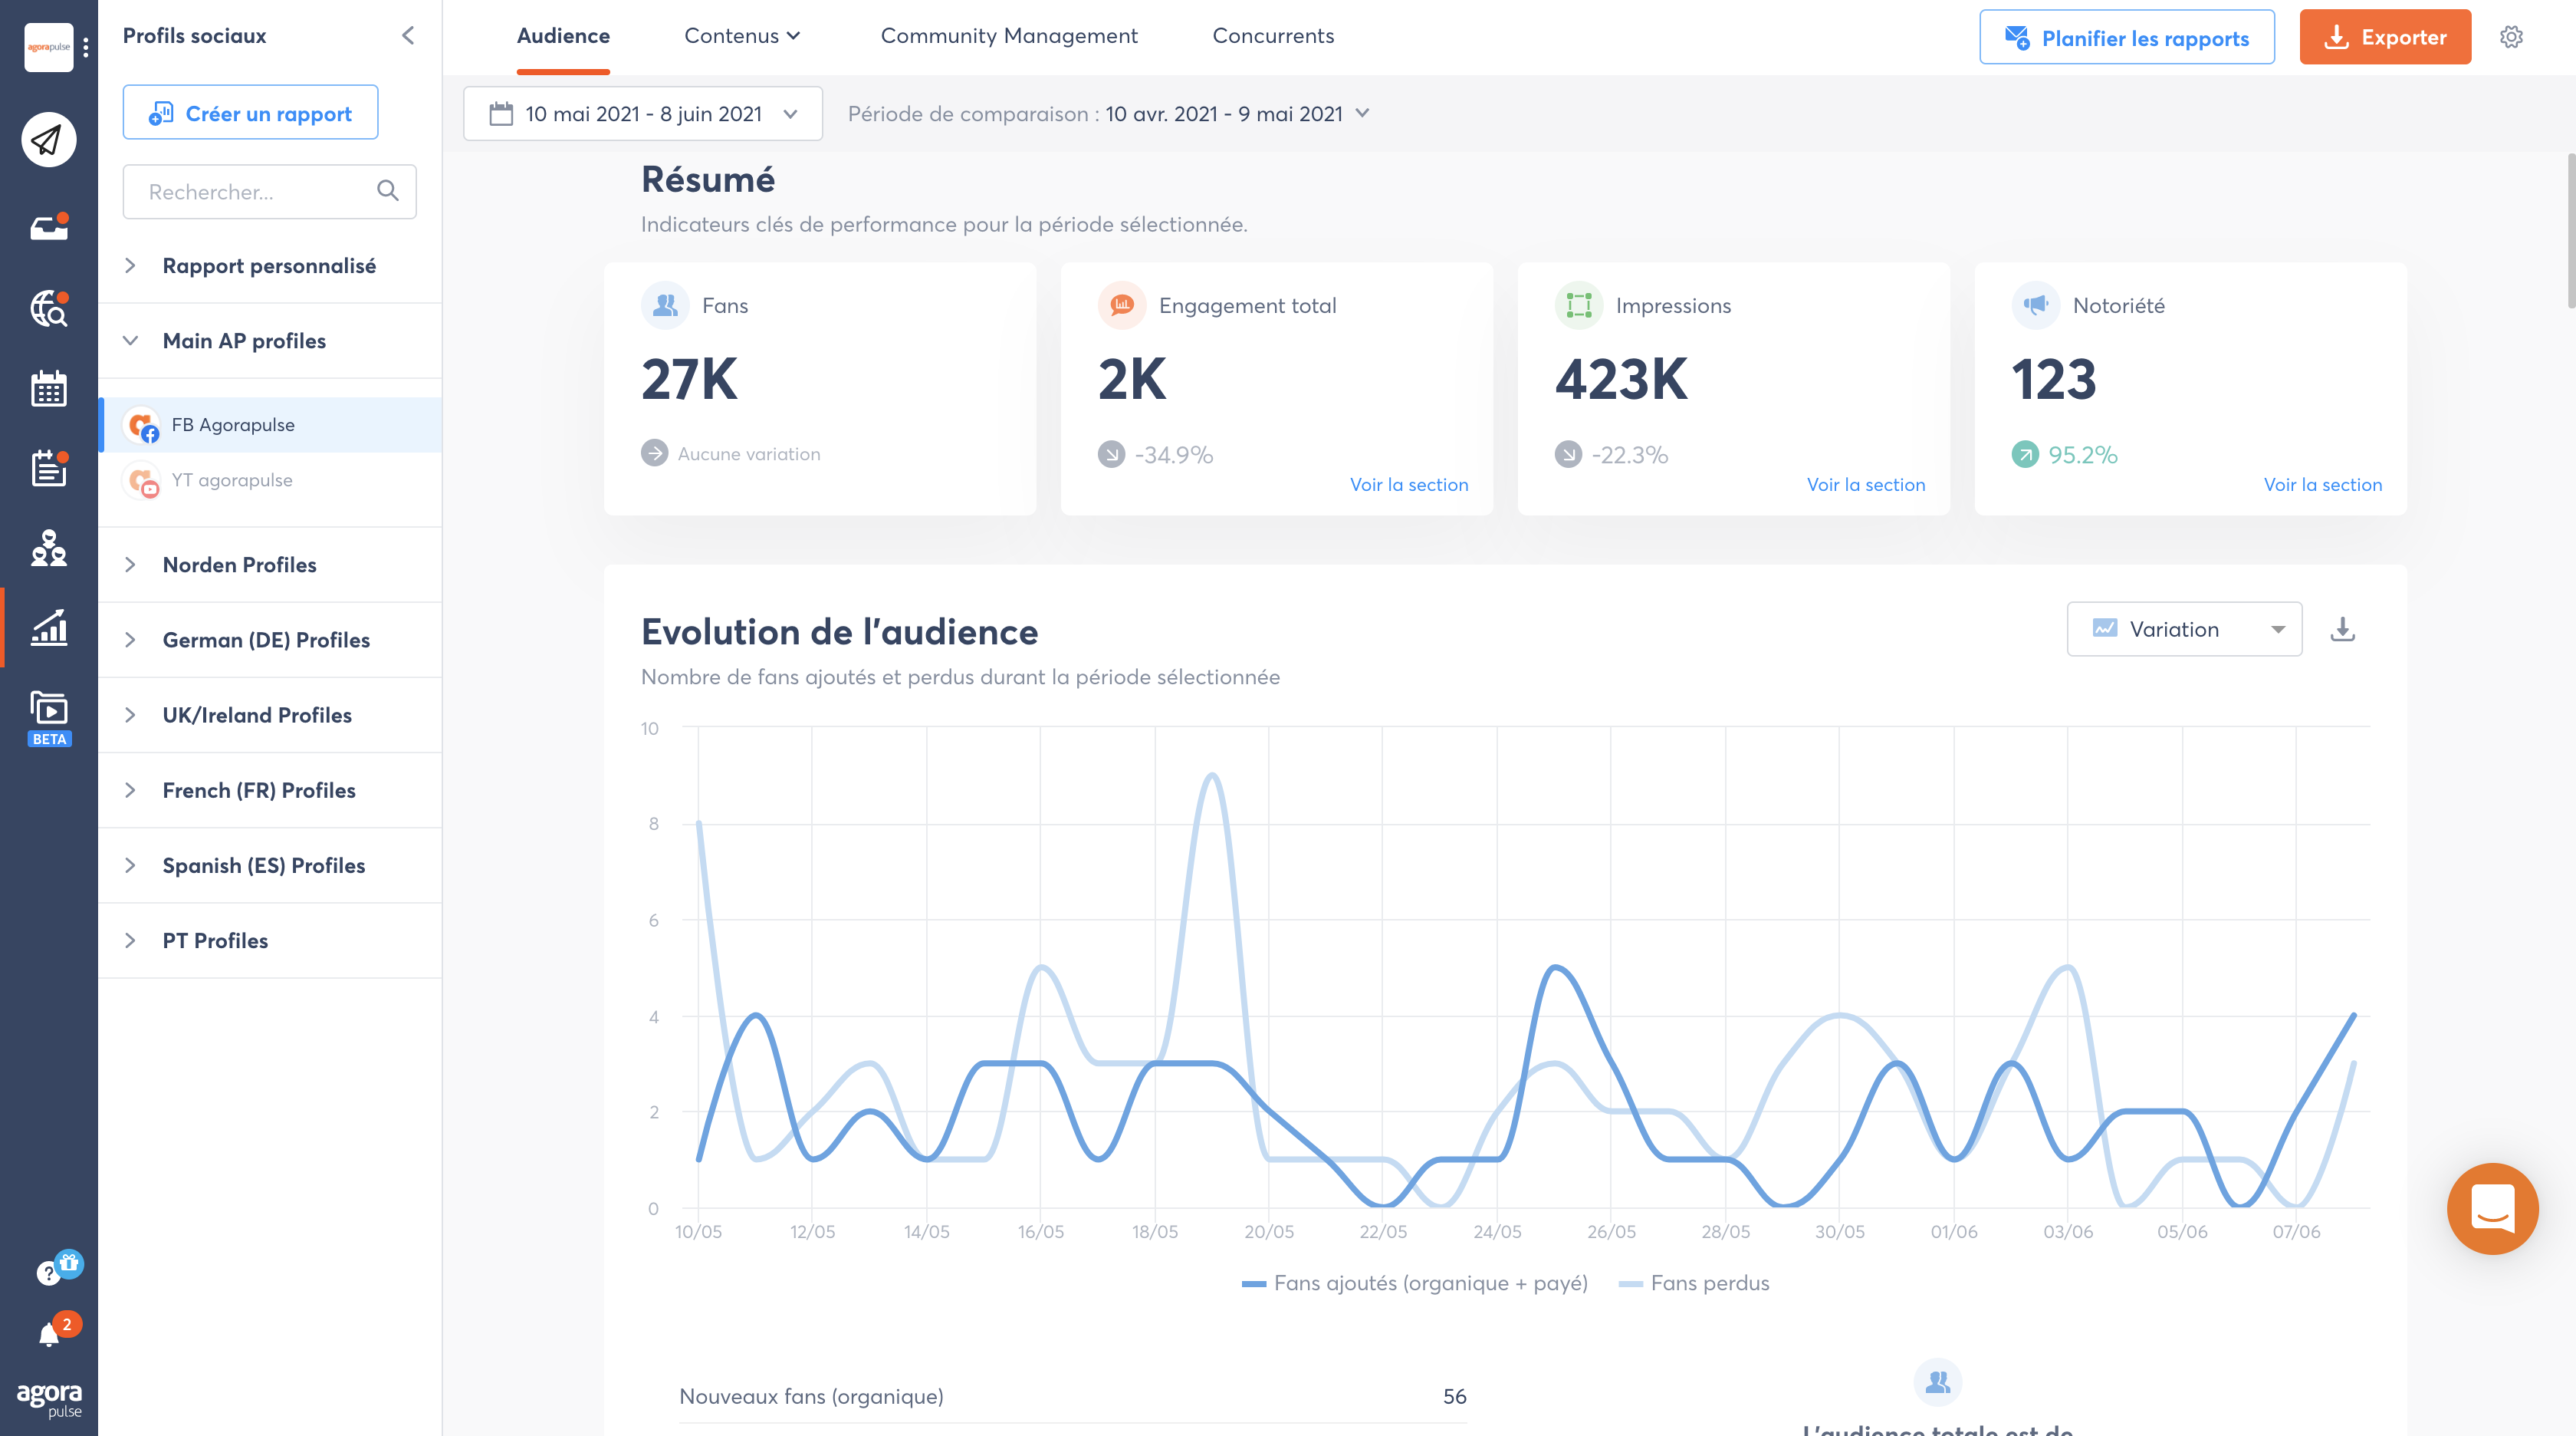This screenshot has width=2576, height=1436.
Task: Switch to the Concurrents tab
Action: coord(1273,36)
